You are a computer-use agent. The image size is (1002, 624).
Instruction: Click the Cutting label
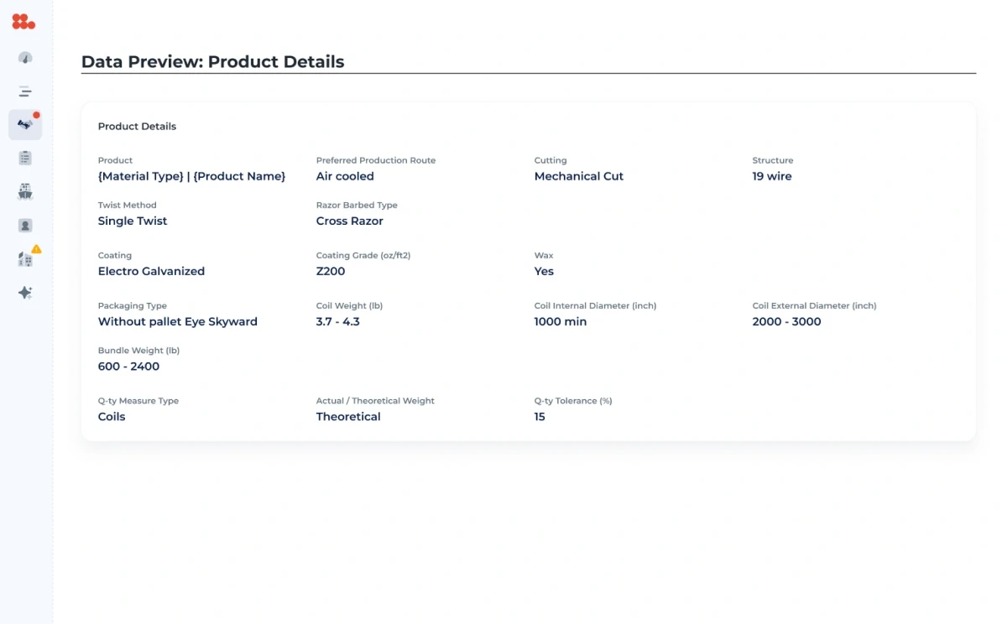point(551,160)
